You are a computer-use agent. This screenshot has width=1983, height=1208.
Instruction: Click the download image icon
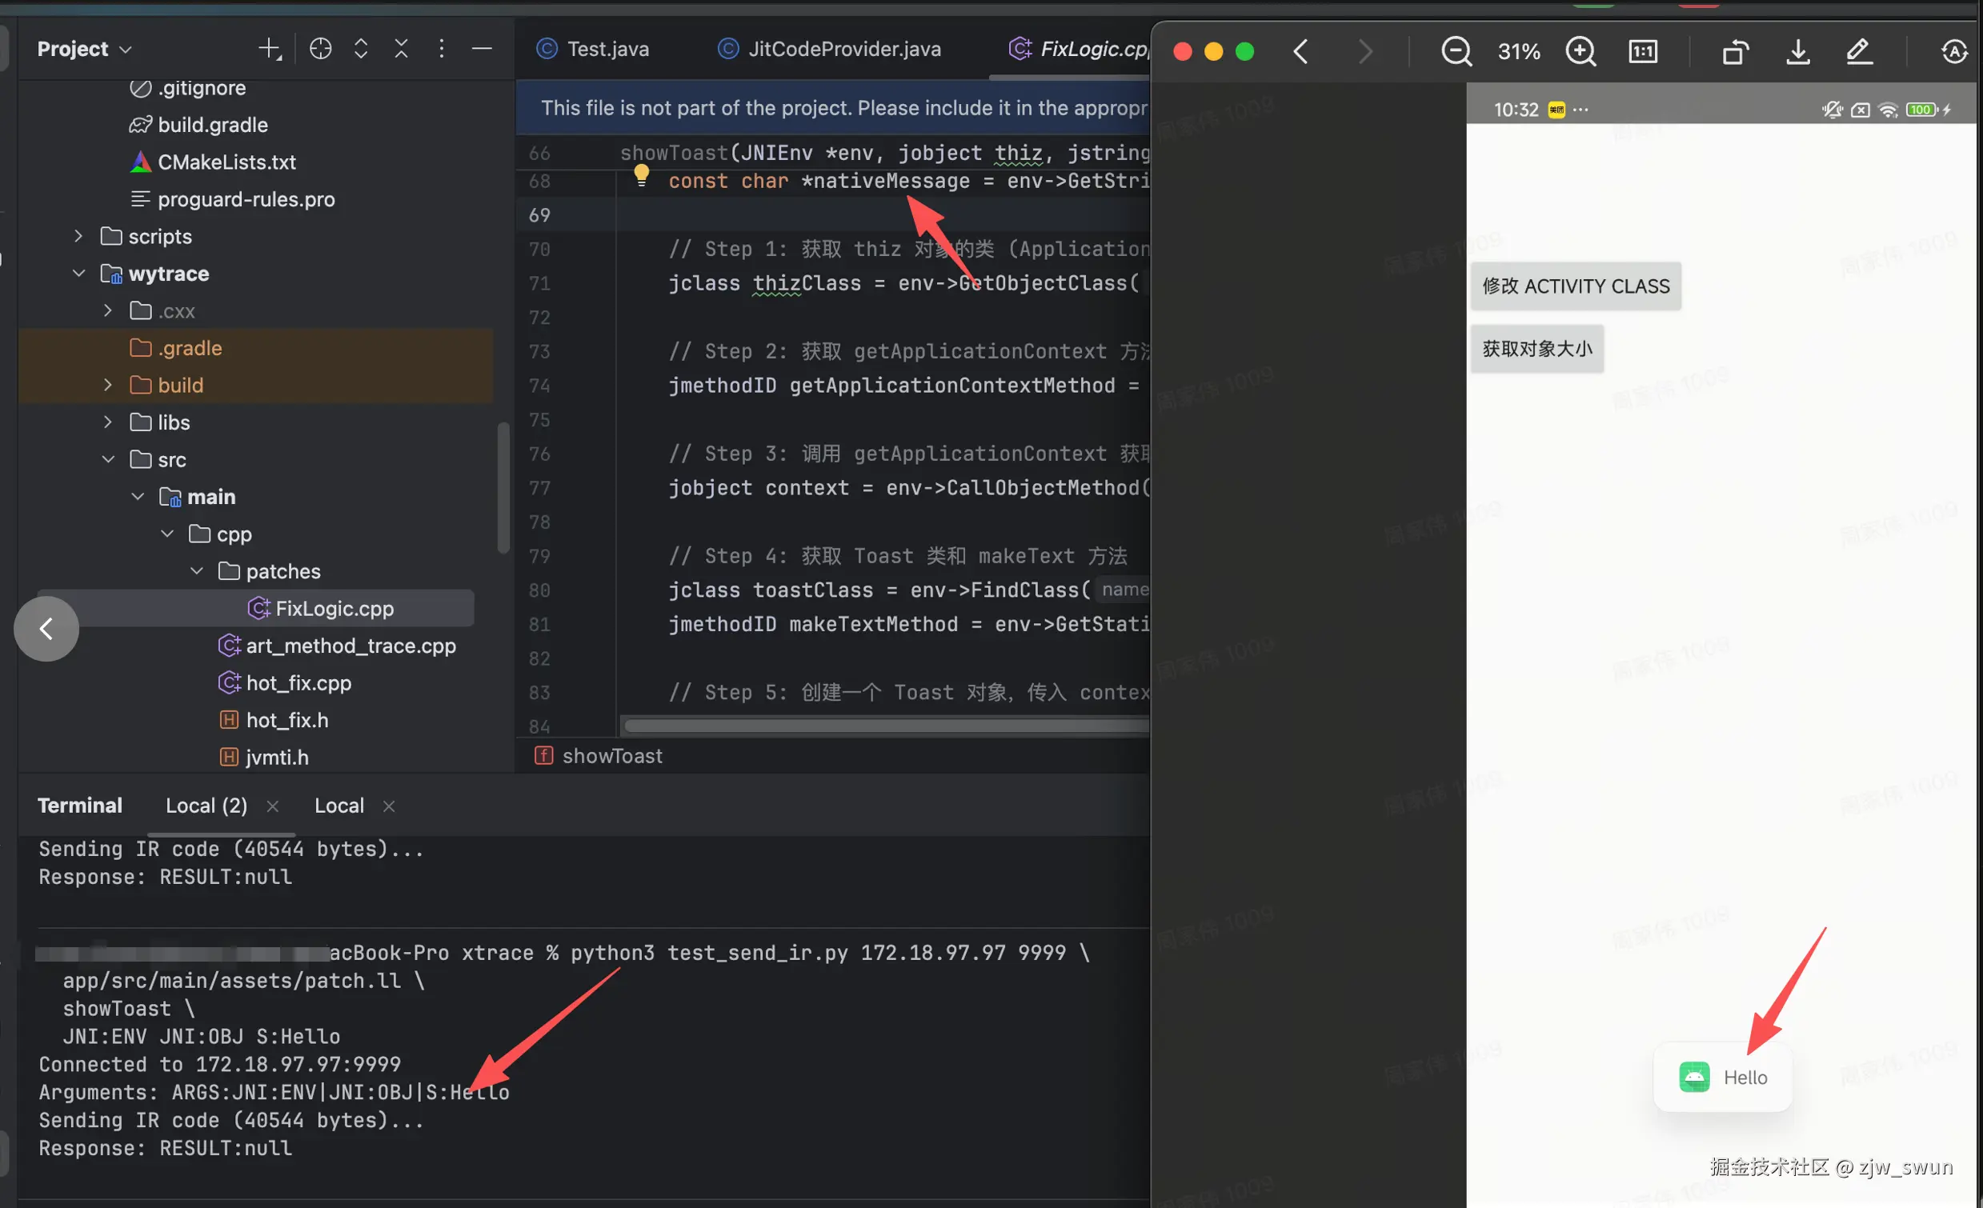(x=1797, y=51)
